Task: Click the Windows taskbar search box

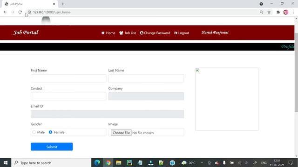Action: [x=51, y=163]
